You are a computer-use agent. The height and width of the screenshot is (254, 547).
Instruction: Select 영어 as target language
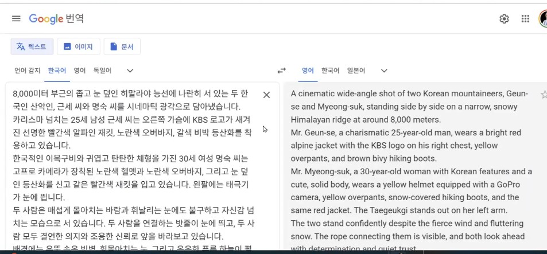coord(308,71)
